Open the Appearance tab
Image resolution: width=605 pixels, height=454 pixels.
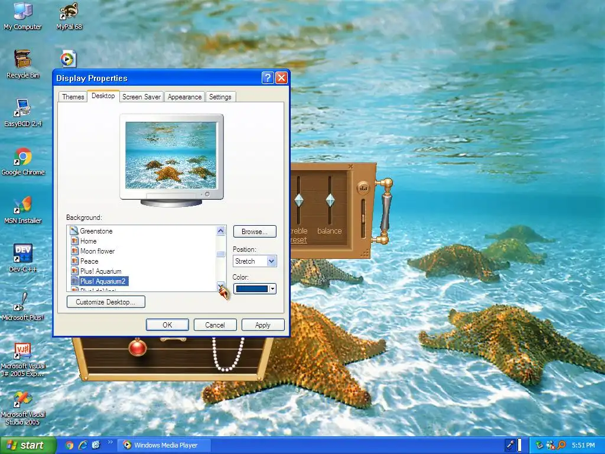click(184, 97)
